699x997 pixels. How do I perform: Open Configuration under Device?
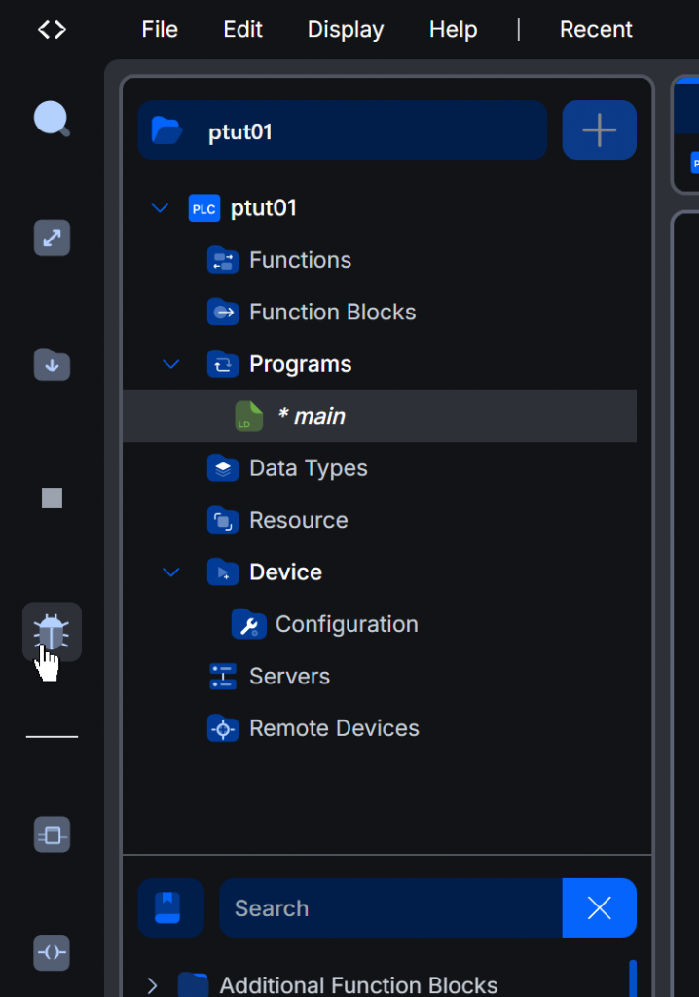click(x=346, y=624)
